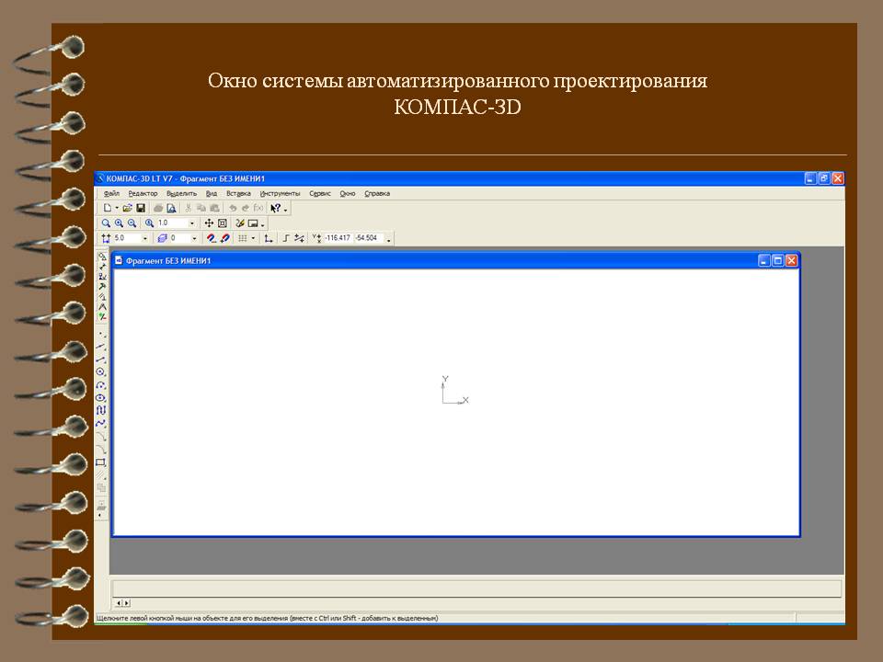The height and width of the screenshot is (662, 883).
Task: Open the Файл menu
Action: pyautogui.click(x=111, y=194)
